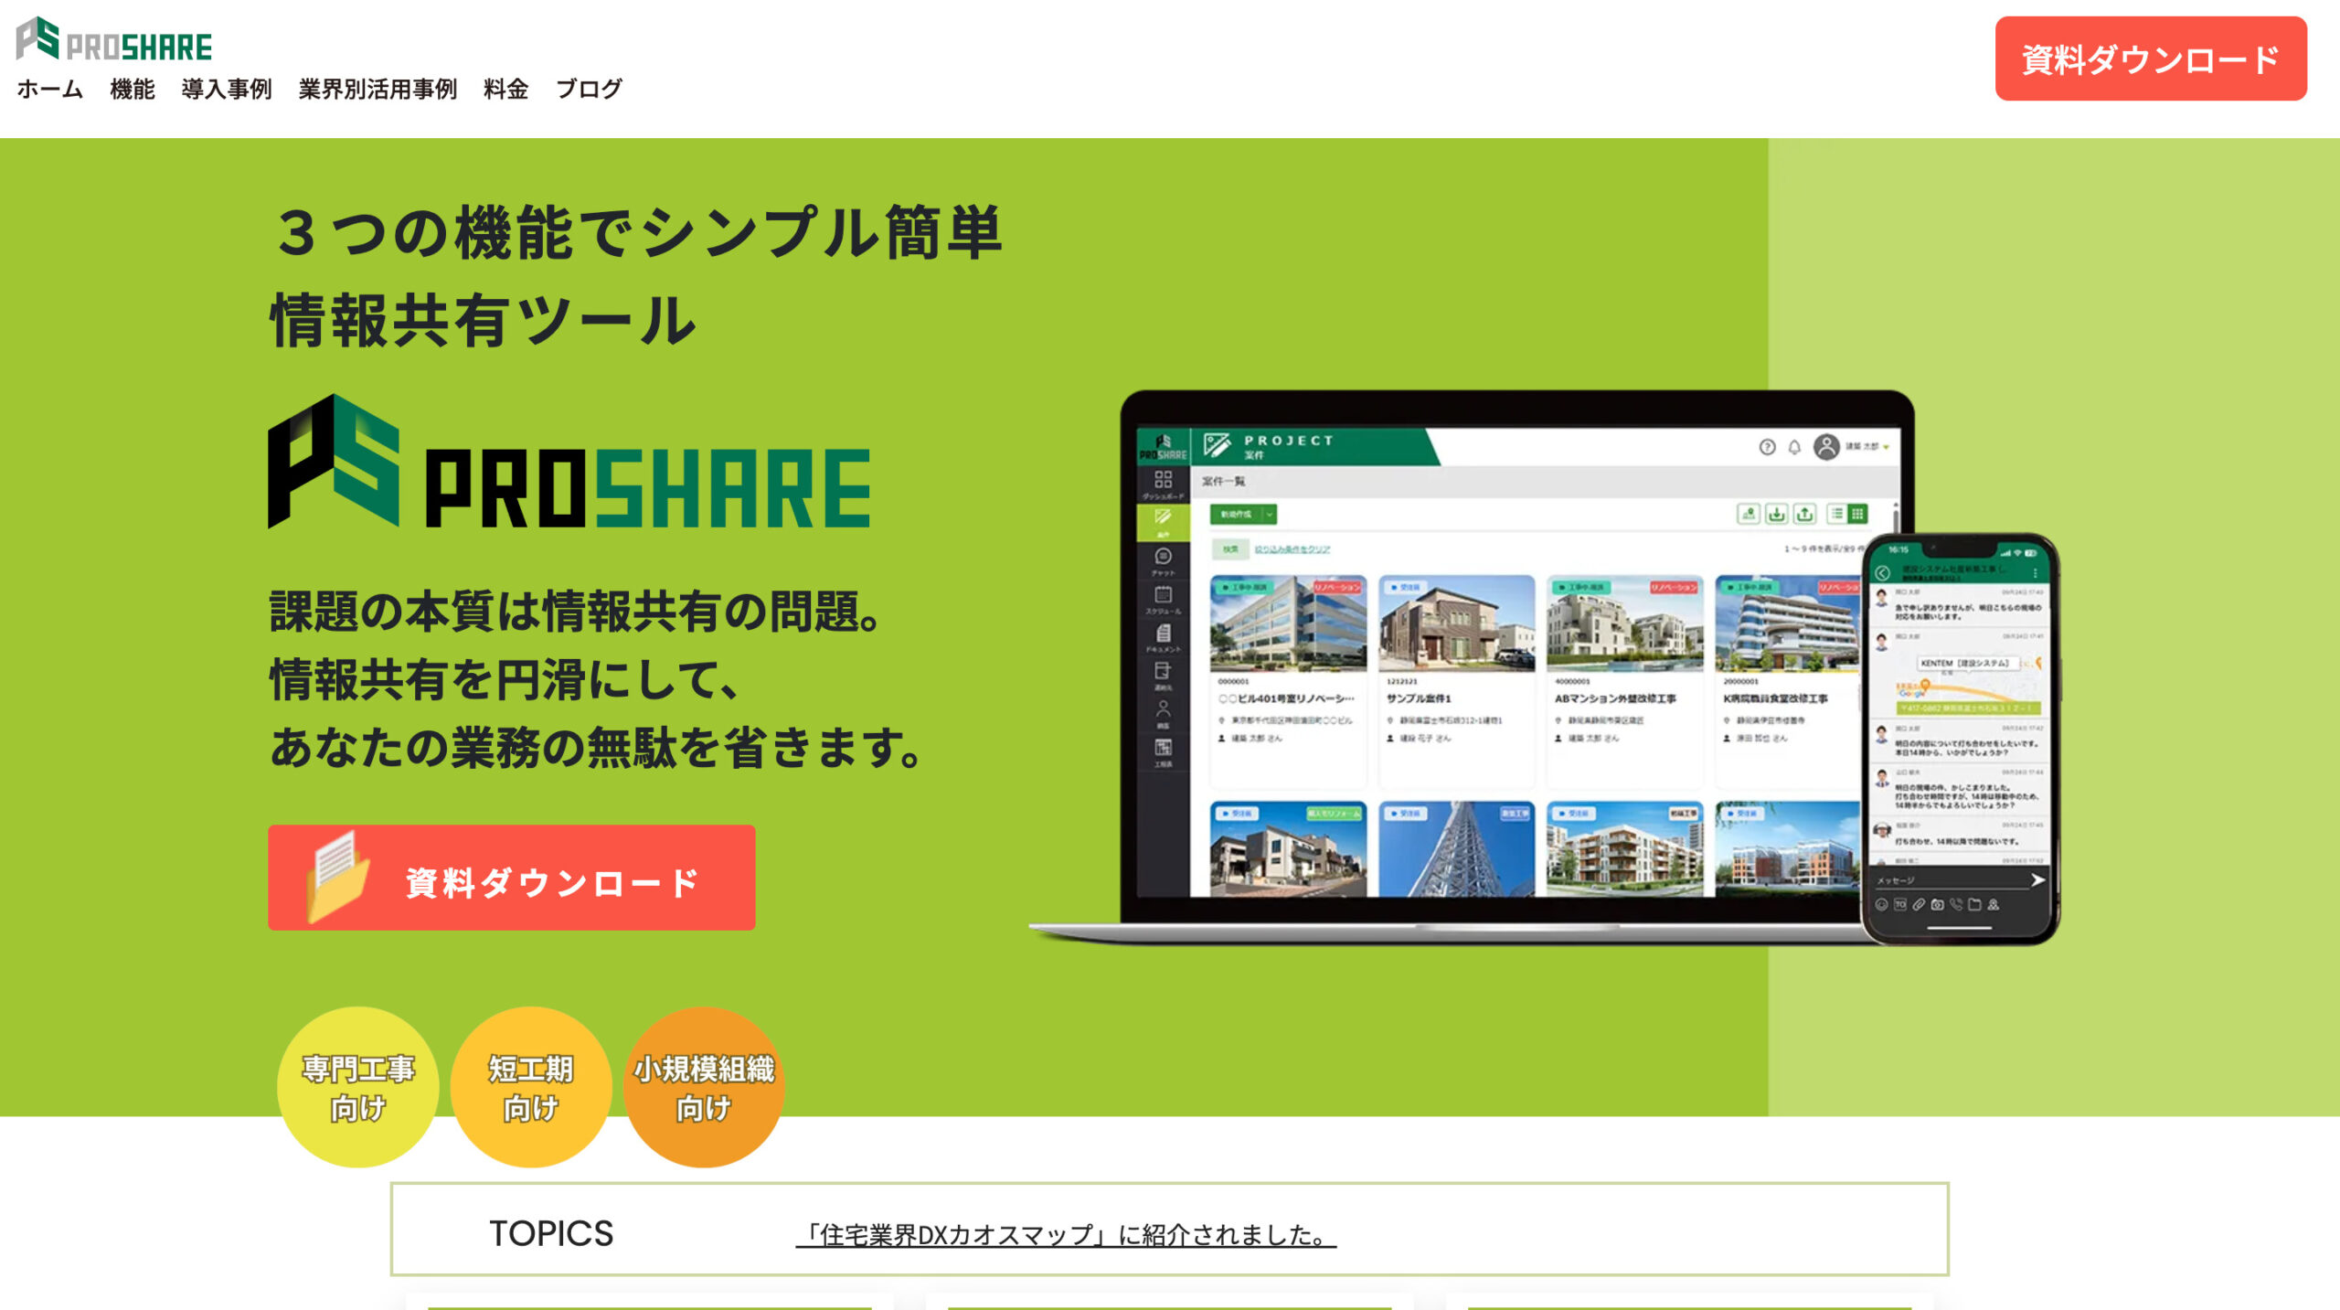Screen dimensions: 2340x1310
Task: Click the hero 資料ダウンロード button
Action: point(512,878)
